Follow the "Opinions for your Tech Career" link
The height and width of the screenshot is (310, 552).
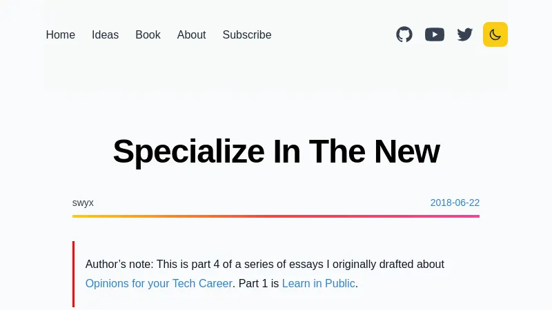159,283
